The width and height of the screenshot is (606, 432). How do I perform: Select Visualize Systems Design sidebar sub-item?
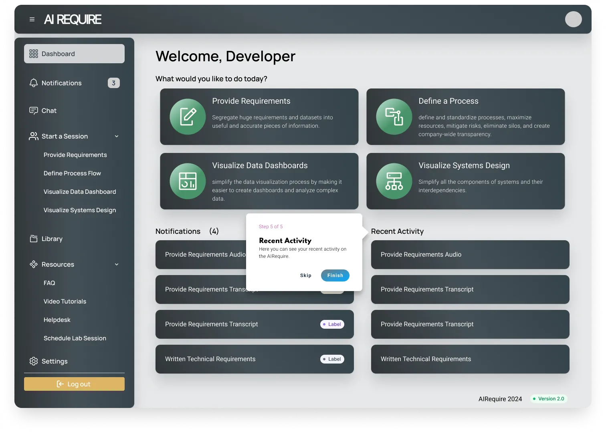click(80, 210)
